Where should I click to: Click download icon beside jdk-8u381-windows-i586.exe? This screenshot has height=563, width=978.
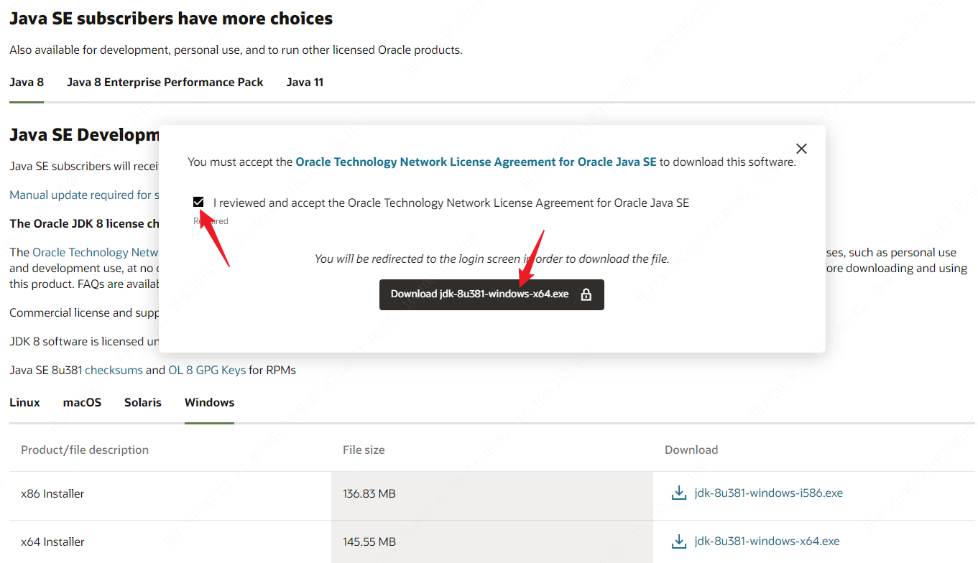pos(678,493)
